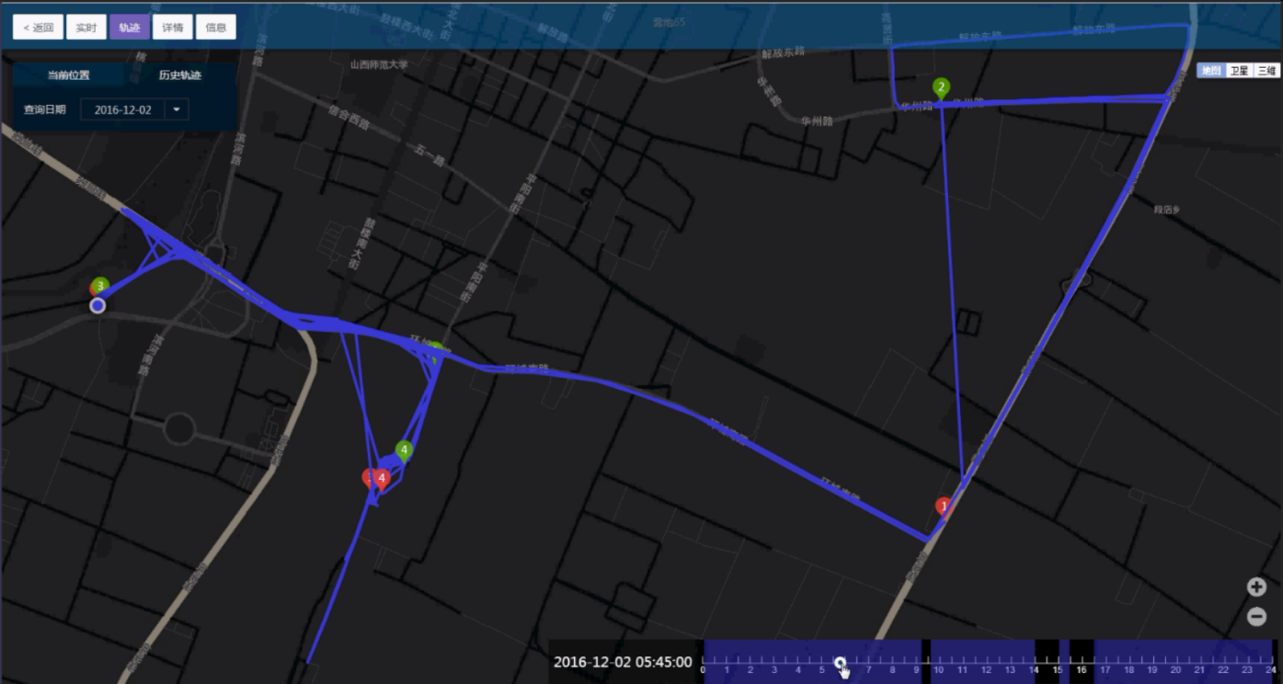Click the timestamp 2016-12-02 05:45:00
The width and height of the screenshot is (1283, 684).
pos(623,662)
